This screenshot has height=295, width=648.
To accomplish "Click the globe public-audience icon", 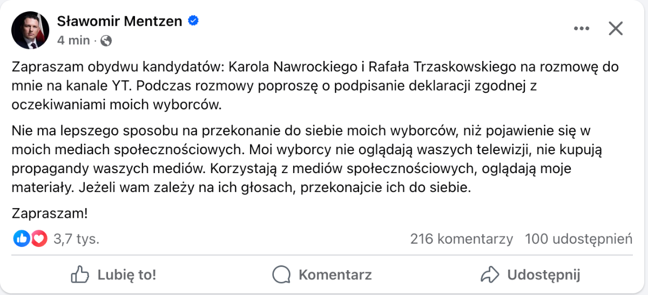I will (x=106, y=40).
